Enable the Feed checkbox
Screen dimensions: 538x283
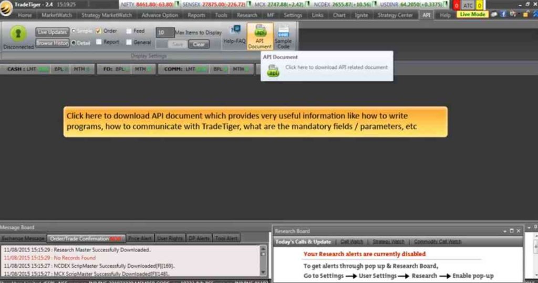[x=129, y=31]
